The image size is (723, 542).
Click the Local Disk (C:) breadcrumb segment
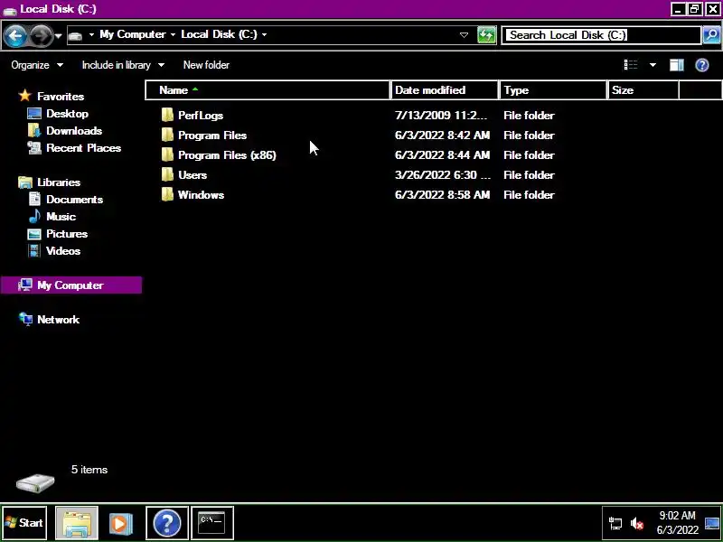[x=219, y=34]
